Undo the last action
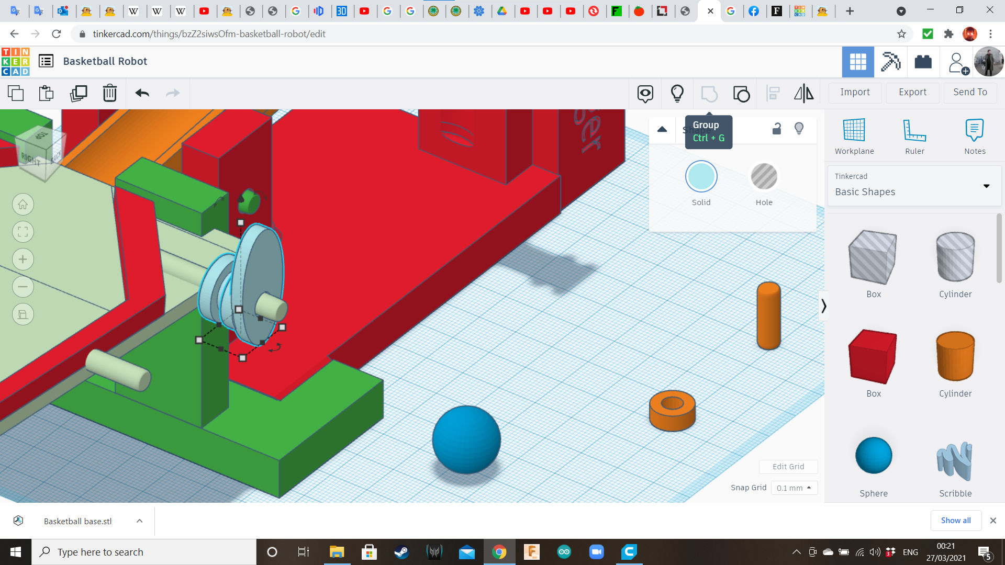Viewport: 1005px width, 565px height. click(142, 93)
